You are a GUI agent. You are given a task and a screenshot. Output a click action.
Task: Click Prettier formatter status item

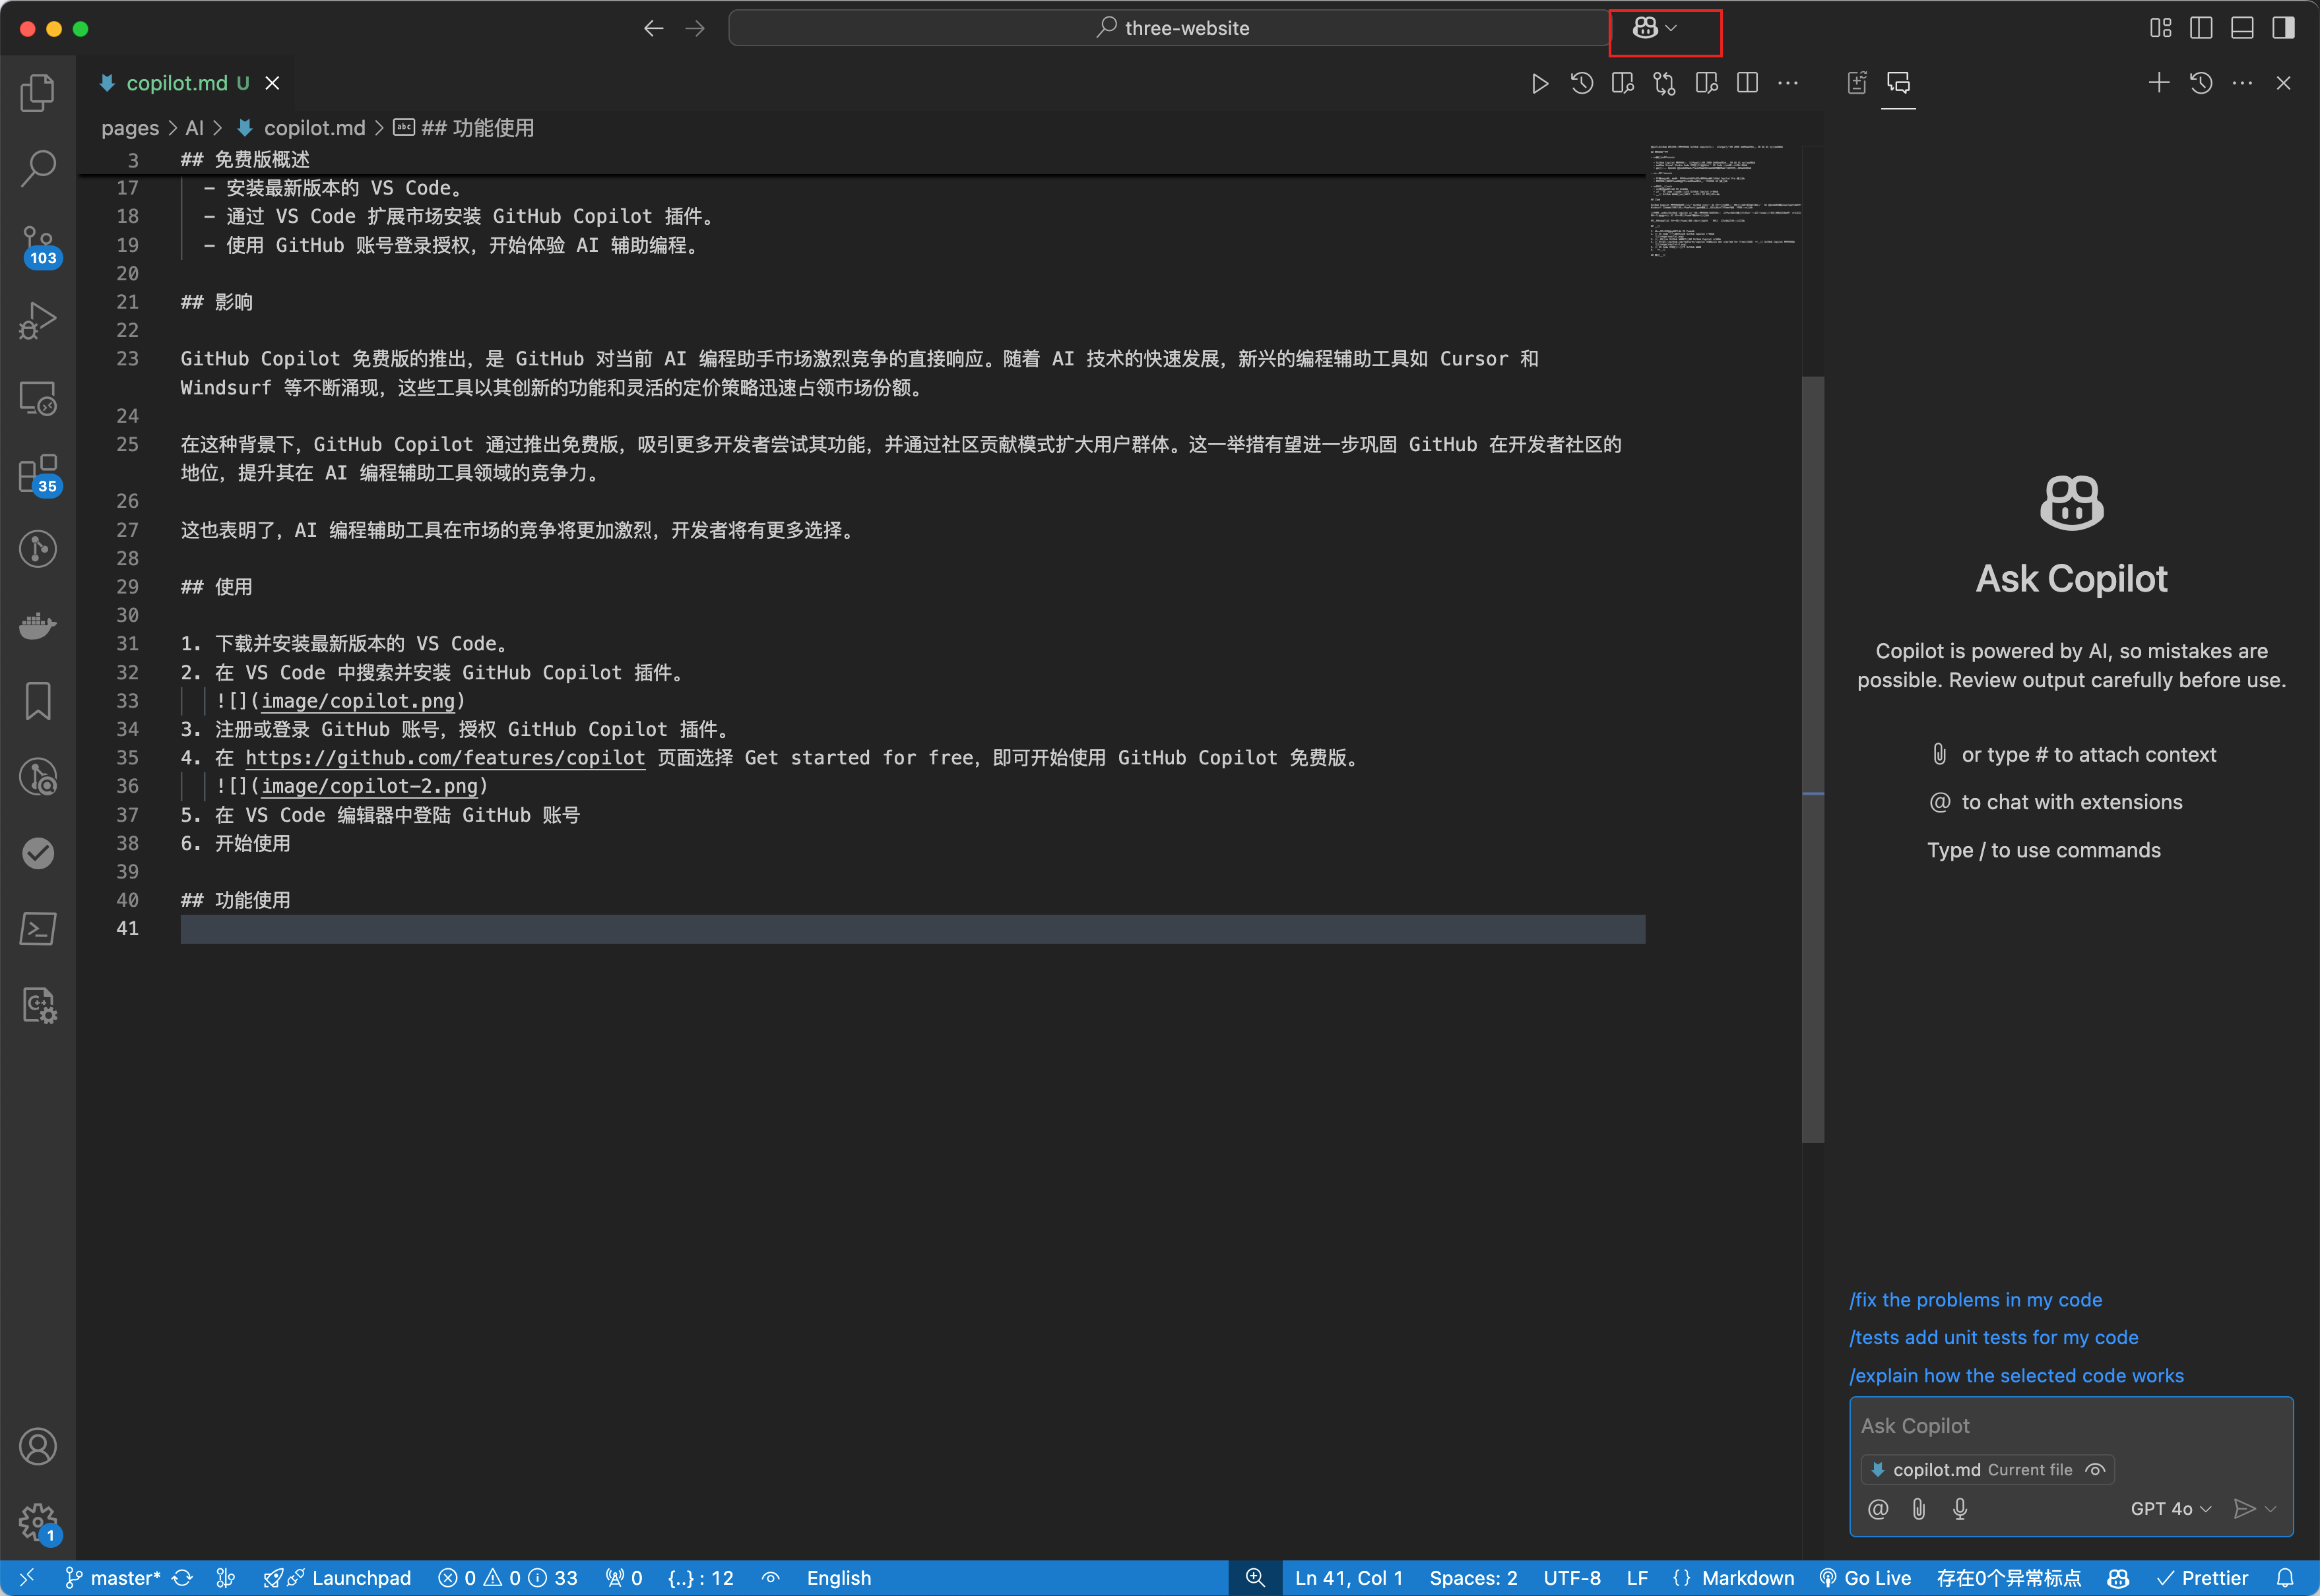point(2203,1578)
